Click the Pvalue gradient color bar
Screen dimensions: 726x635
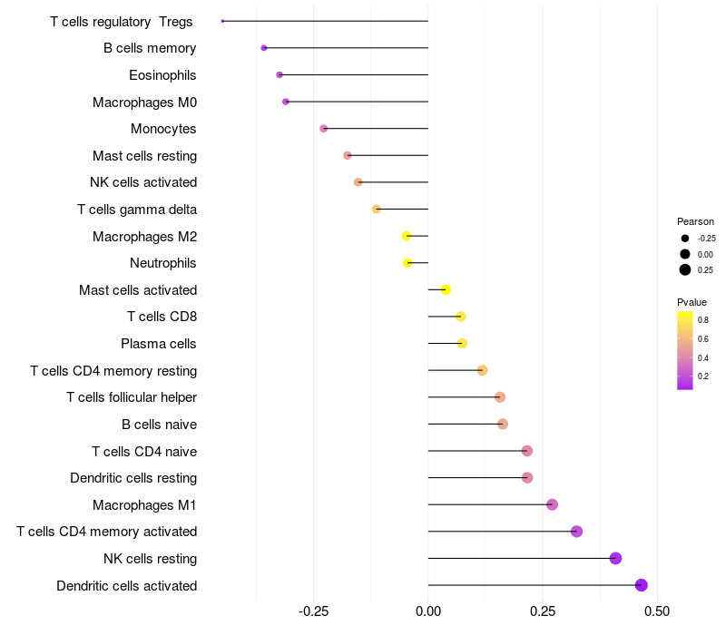pyautogui.click(x=685, y=350)
